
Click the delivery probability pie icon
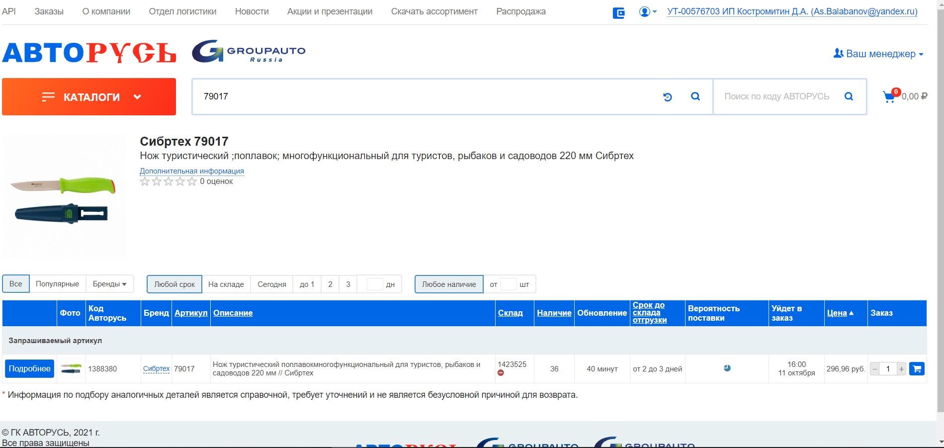click(727, 368)
